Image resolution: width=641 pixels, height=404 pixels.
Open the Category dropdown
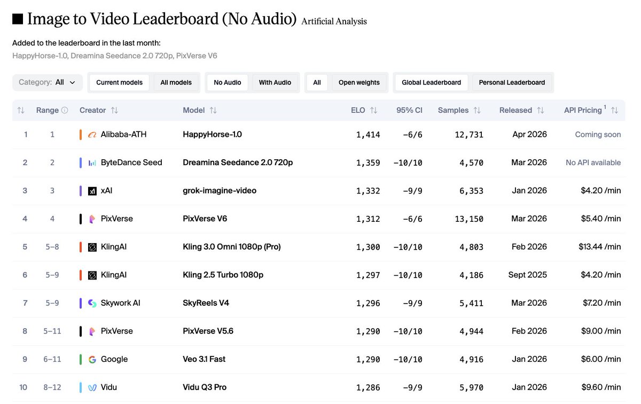(47, 82)
